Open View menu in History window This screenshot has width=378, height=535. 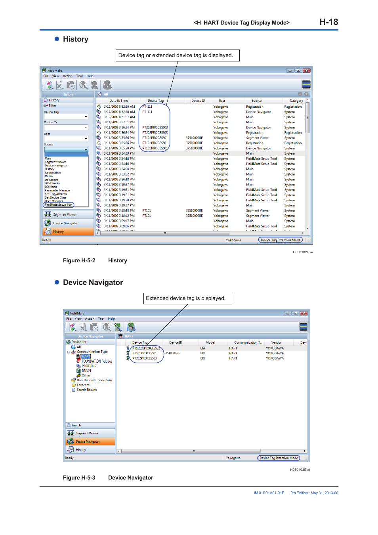tap(55, 76)
